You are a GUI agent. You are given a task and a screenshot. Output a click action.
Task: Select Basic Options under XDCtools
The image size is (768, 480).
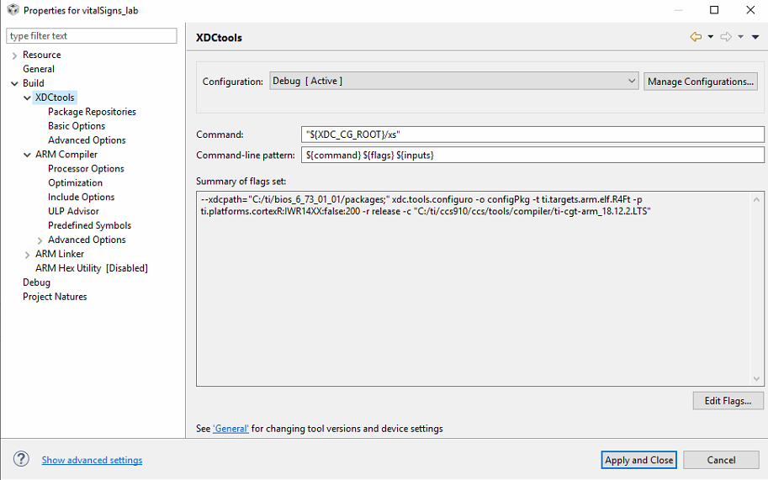pyautogui.click(x=77, y=126)
